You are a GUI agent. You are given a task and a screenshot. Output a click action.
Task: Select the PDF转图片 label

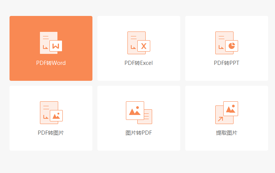point(51,133)
